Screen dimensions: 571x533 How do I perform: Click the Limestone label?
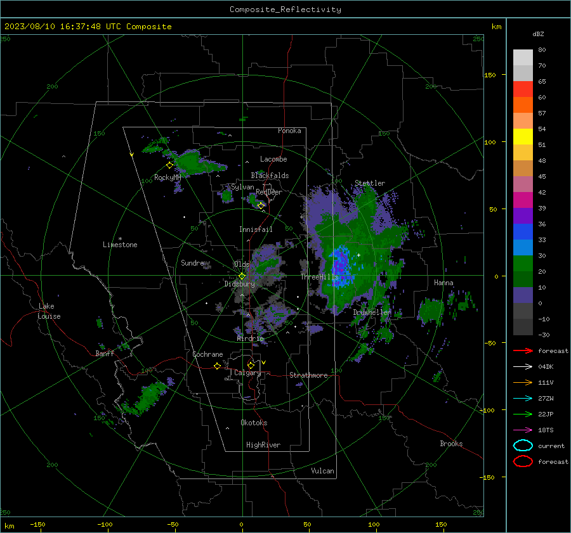pyautogui.click(x=120, y=245)
